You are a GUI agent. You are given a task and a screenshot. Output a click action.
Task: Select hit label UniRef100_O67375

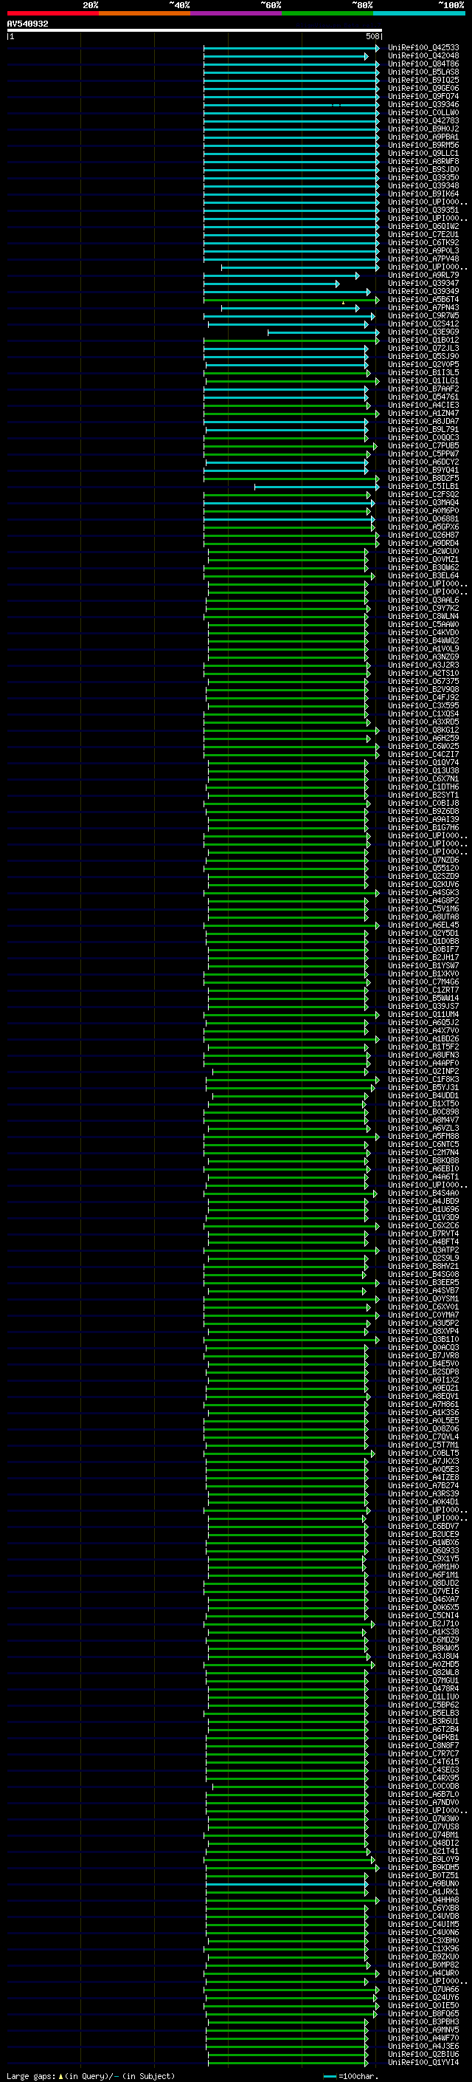coord(423,682)
